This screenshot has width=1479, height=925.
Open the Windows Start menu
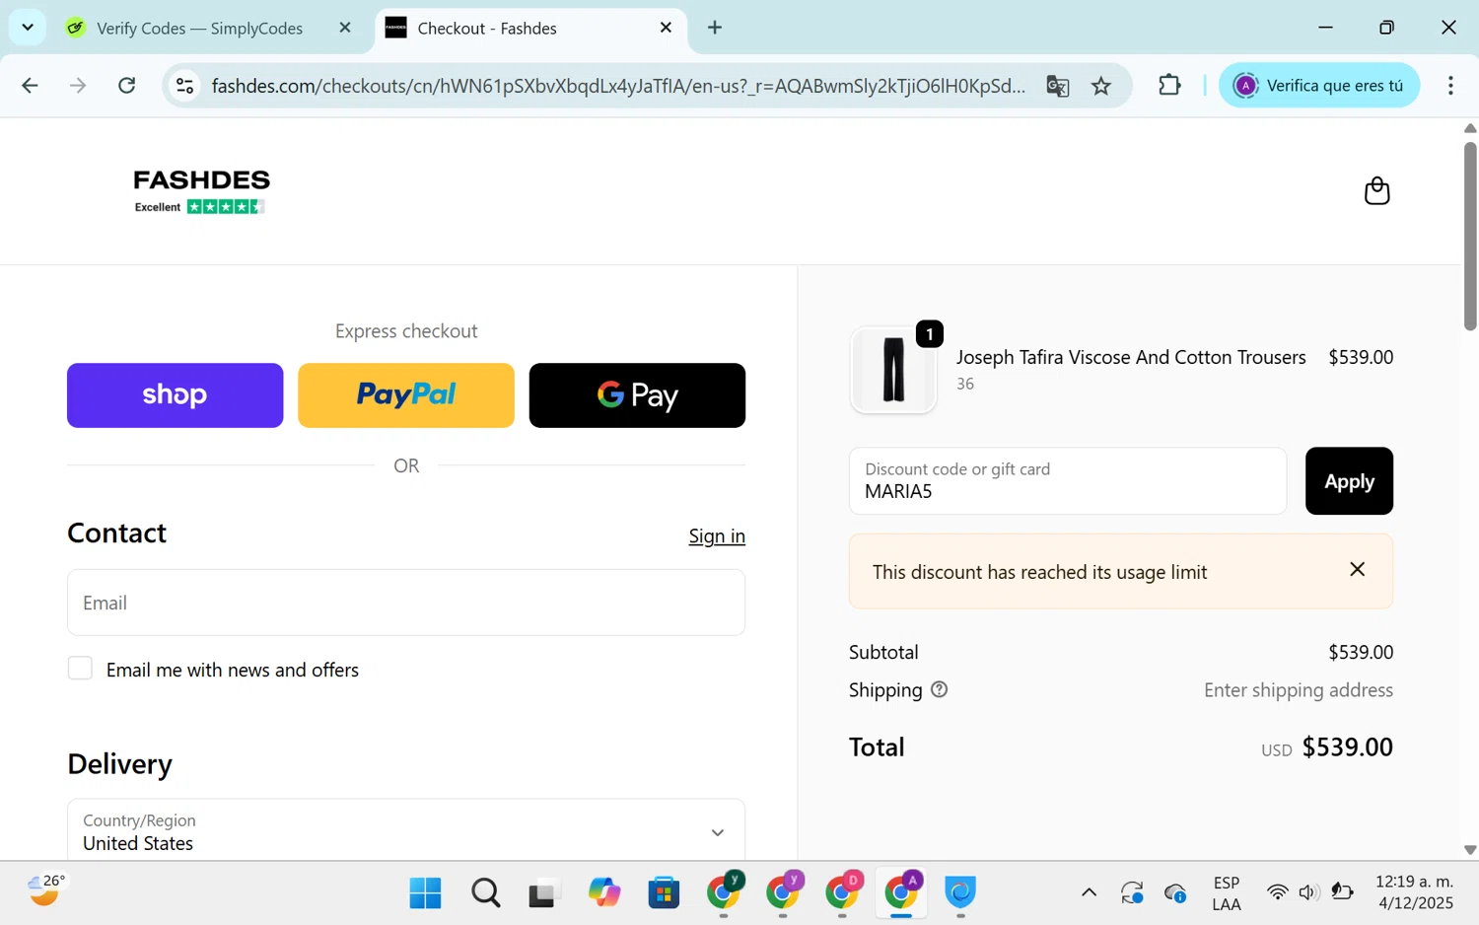[425, 893]
